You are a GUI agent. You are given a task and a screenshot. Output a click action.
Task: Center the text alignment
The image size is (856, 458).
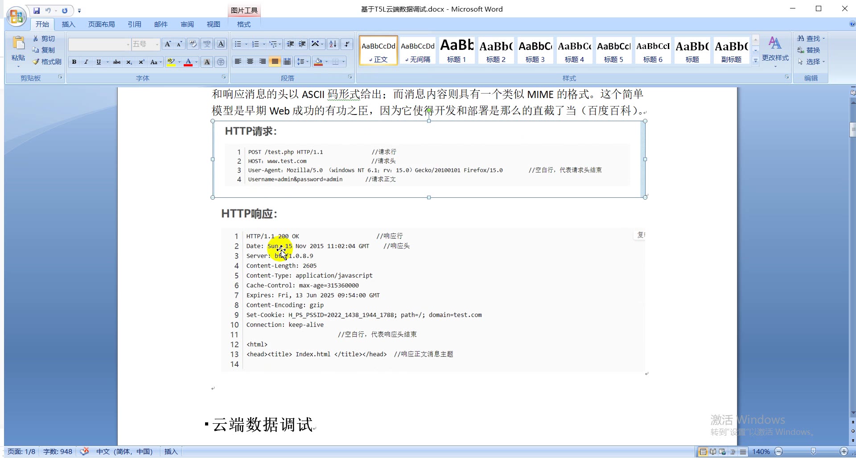(x=250, y=61)
